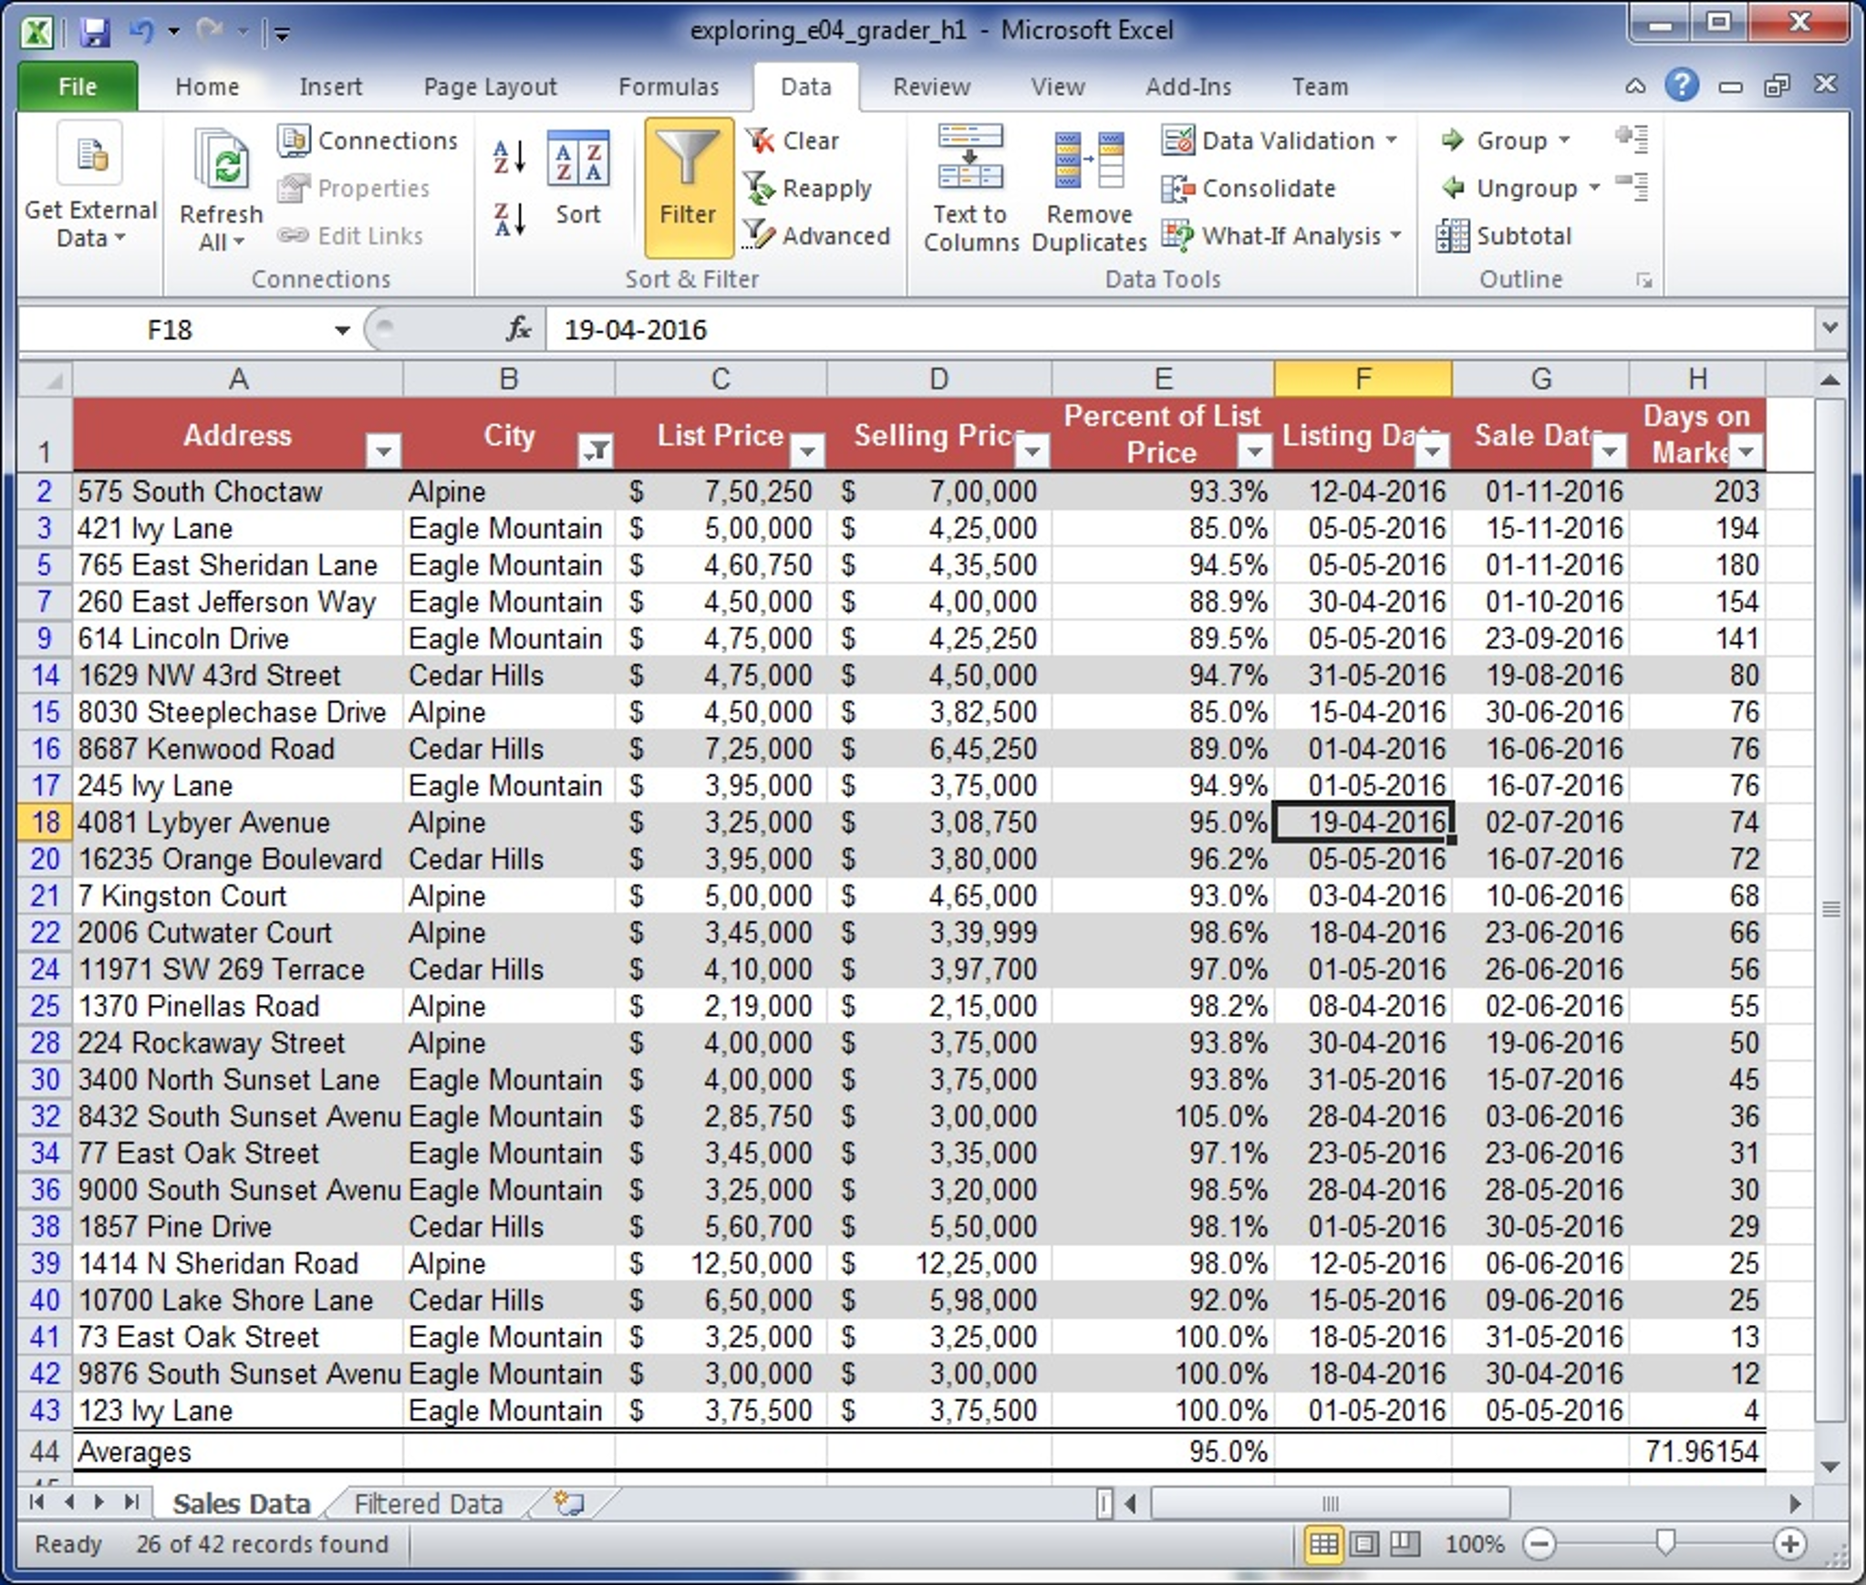Reapply the filter
The width and height of the screenshot is (1866, 1585).
[x=808, y=188]
